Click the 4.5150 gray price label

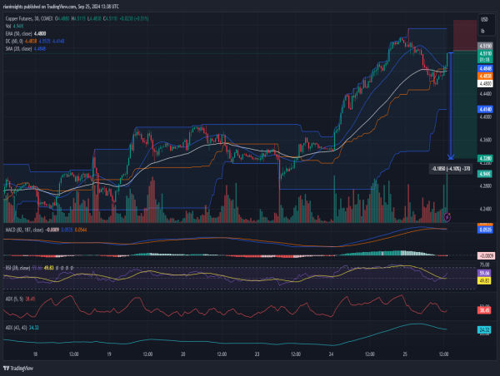tap(485, 46)
